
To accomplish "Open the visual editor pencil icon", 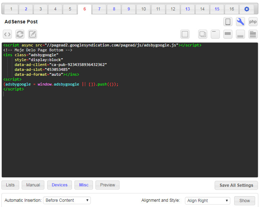I will 33,34.
